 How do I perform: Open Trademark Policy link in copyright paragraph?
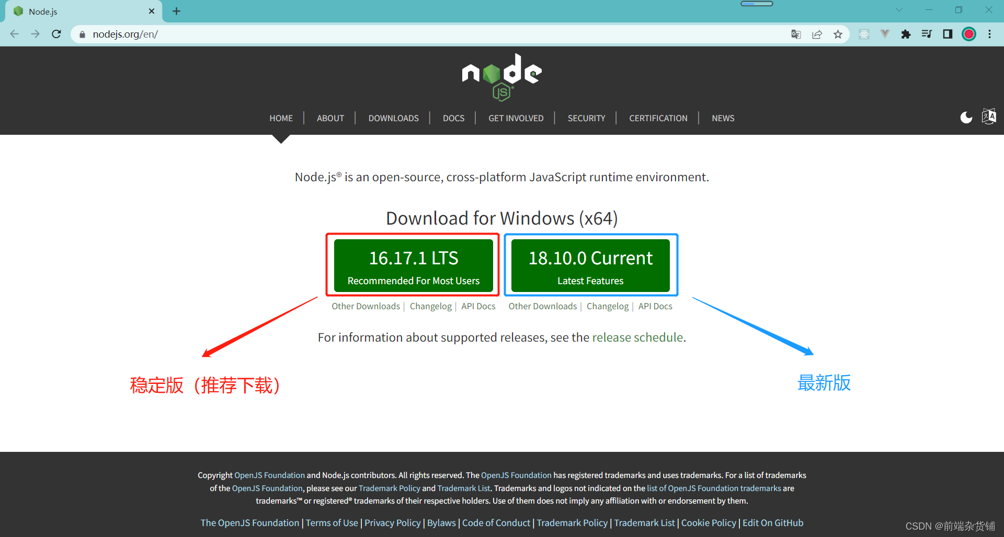(x=390, y=488)
